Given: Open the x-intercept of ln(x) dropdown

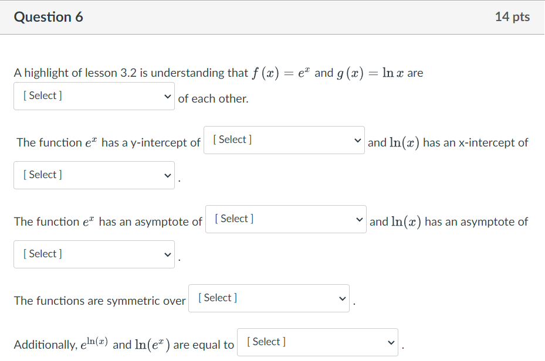Looking at the screenshot, I should [x=94, y=175].
